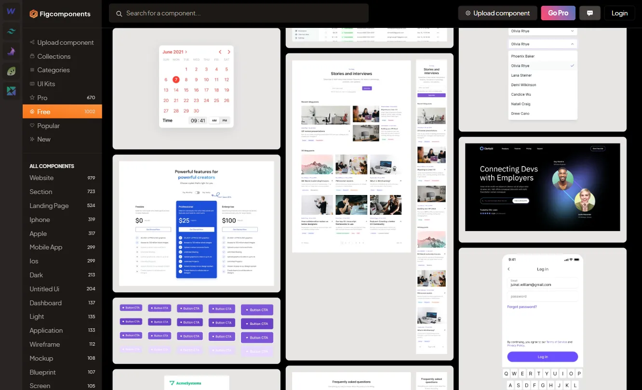This screenshot has width=642, height=390.
Task: Expand the collapsed Olivia Rhye combo box
Action: pos(542,31)
